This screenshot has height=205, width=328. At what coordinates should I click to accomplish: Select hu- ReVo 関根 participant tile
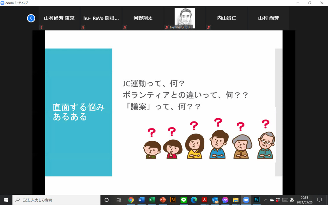click(x=101, y=18)
